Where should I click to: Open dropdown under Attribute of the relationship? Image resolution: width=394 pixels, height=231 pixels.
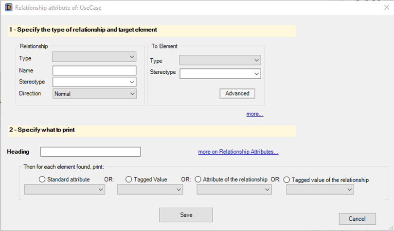234,190
